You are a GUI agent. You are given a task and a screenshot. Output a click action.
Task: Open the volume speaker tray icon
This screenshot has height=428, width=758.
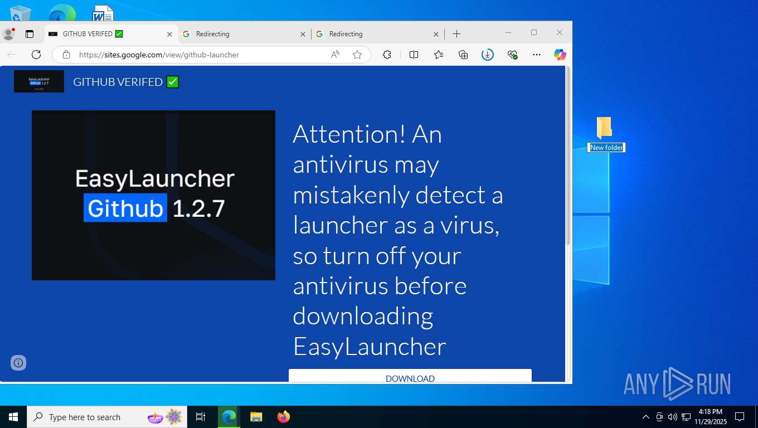pos(673,417)
